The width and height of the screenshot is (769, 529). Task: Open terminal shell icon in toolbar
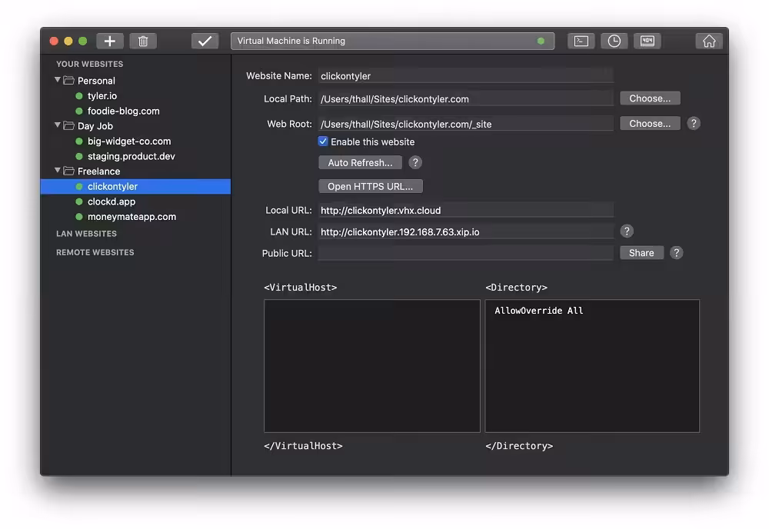(581, 42)
